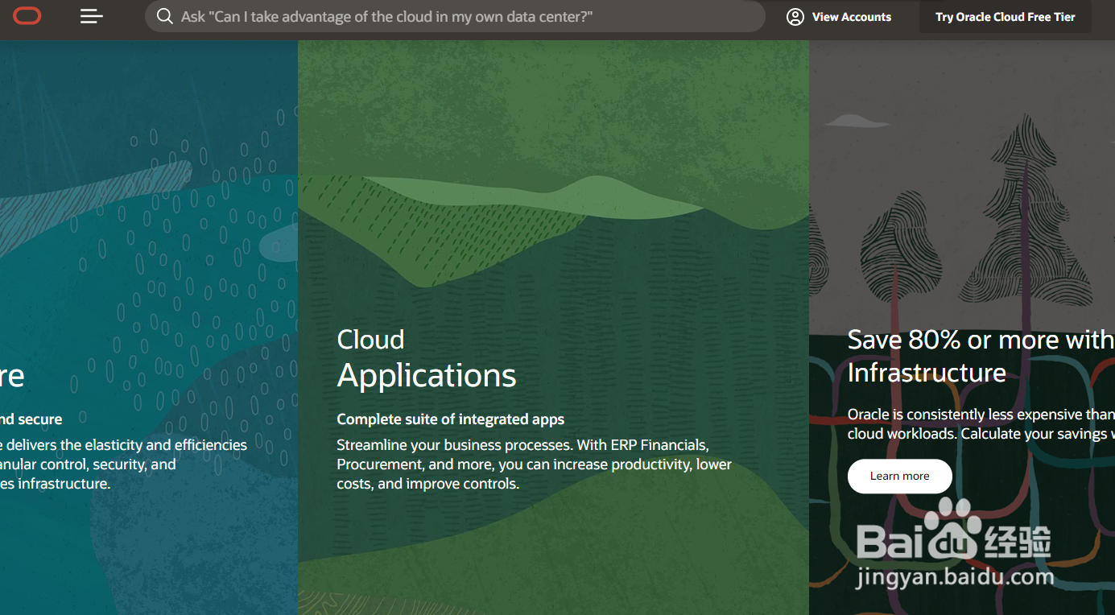
Task: Click the red Oracle logo
Action: click(27, 16)
